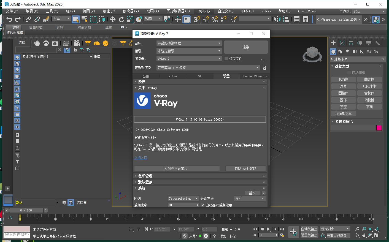Open the V-Ray menu in the menu bar

click(266, 11)
